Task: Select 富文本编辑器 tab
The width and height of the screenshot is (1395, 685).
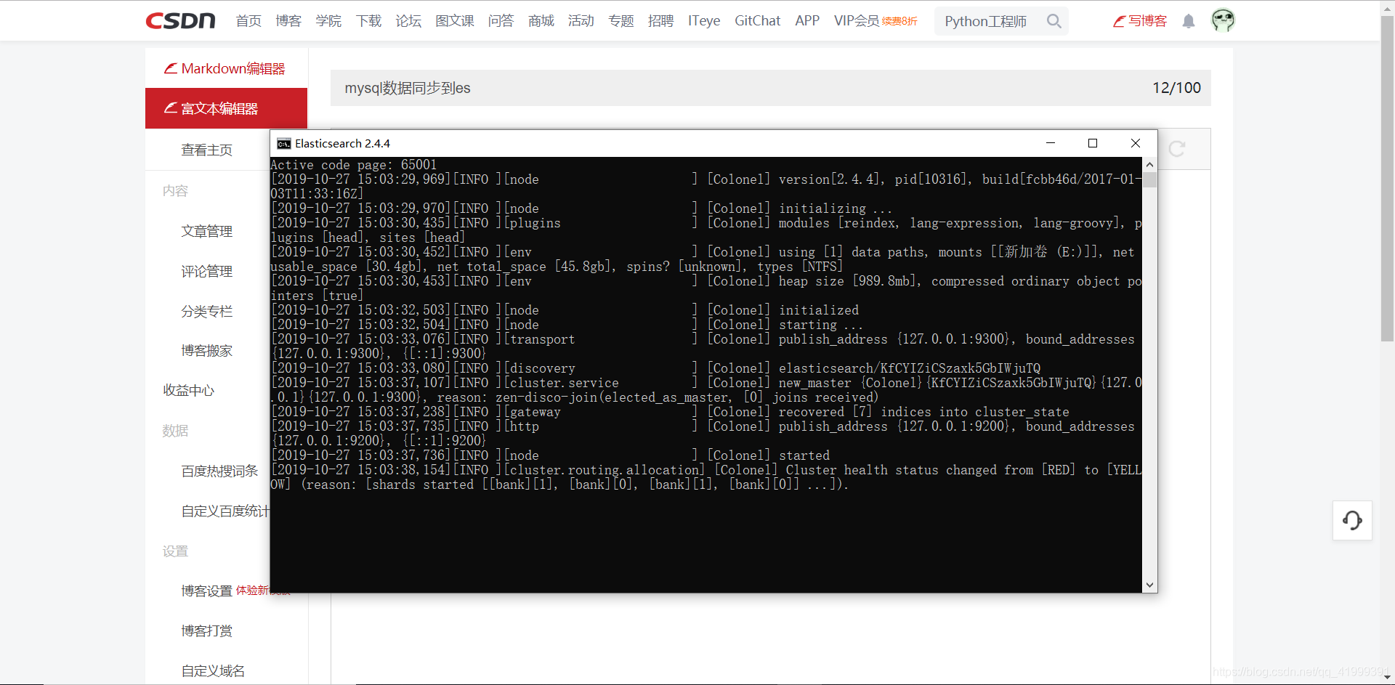Action: (226, 108)
